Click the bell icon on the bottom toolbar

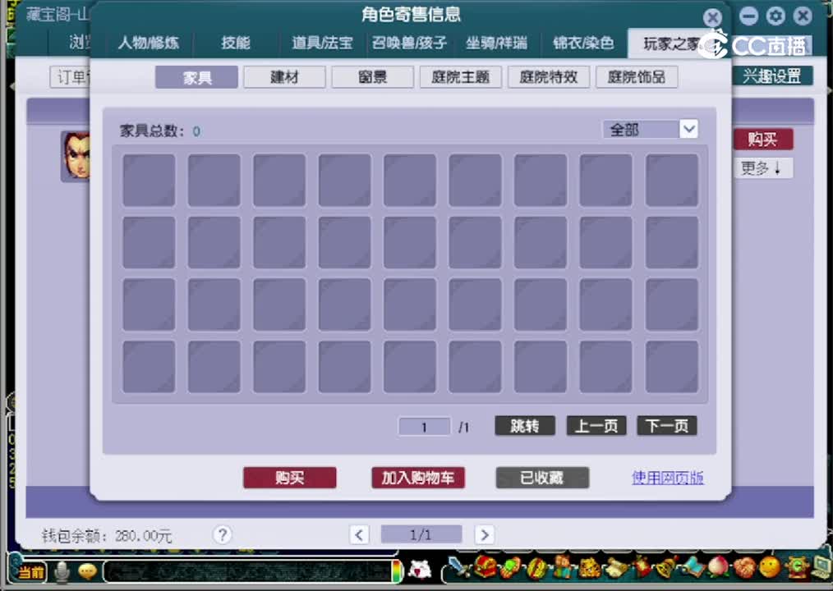coord(664,570)
